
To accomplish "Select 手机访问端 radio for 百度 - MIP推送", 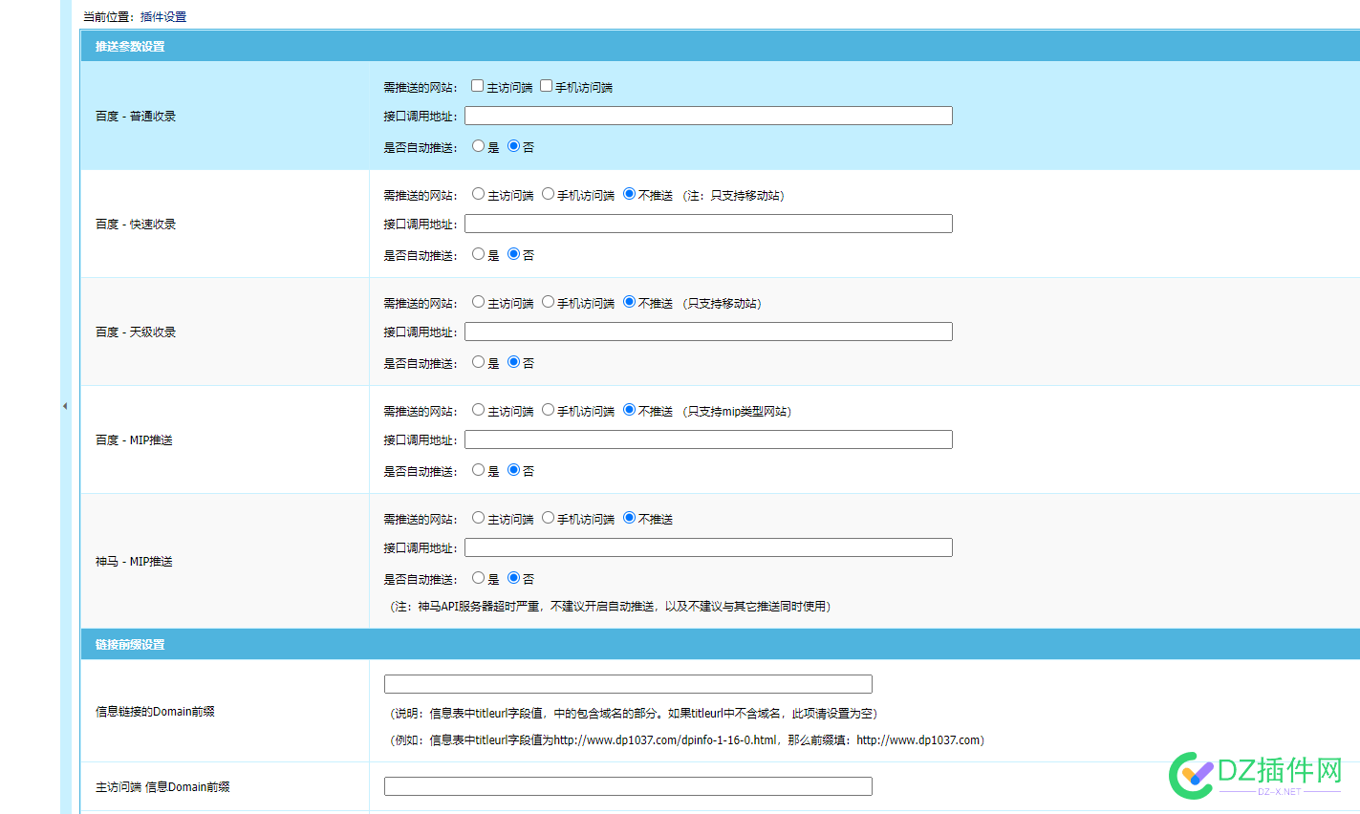I will point(548,410).
